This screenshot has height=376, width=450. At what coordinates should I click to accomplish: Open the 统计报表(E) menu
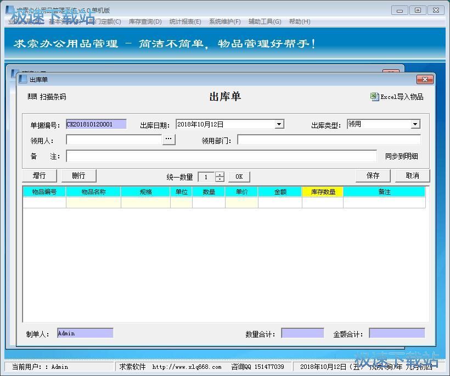click(x=185, y=21)
